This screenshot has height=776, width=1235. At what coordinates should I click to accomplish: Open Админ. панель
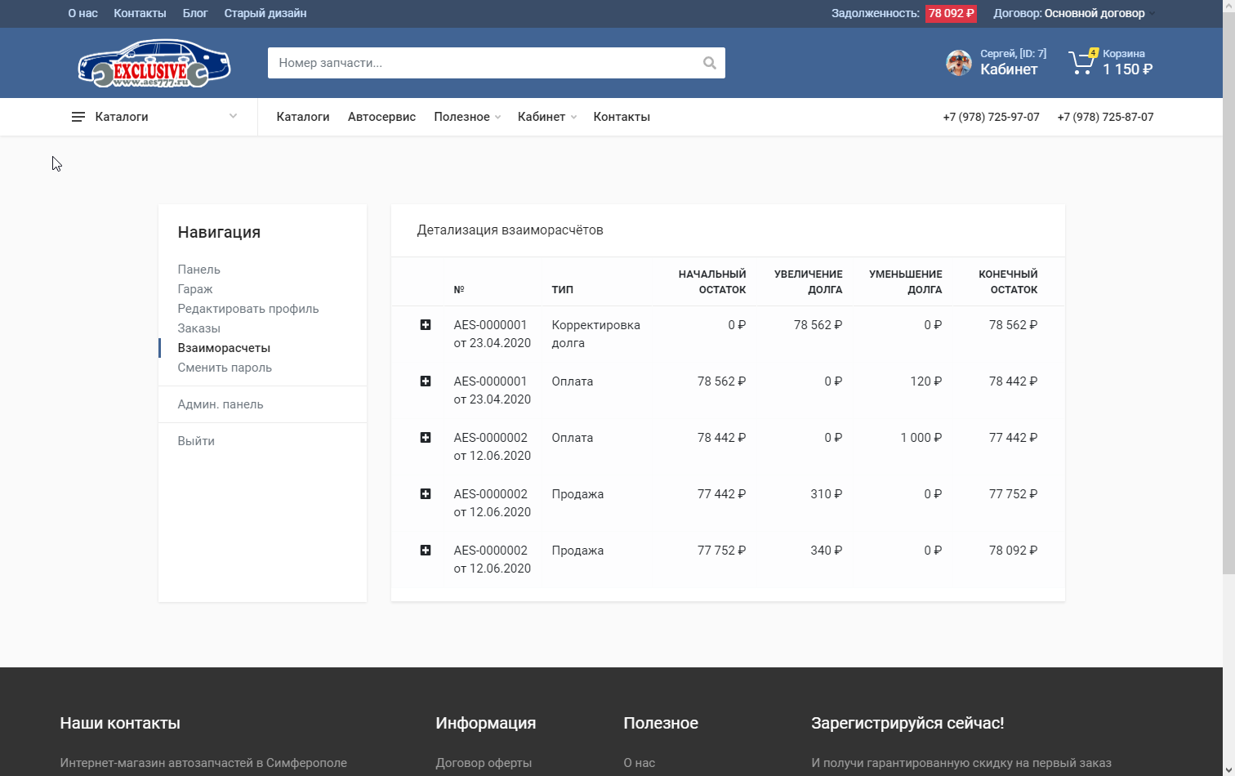pyautogui.click(x=221, y=404)
